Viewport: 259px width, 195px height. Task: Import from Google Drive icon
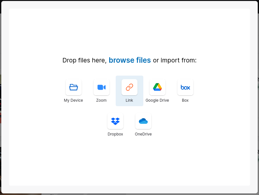click(x=157, y=87)
